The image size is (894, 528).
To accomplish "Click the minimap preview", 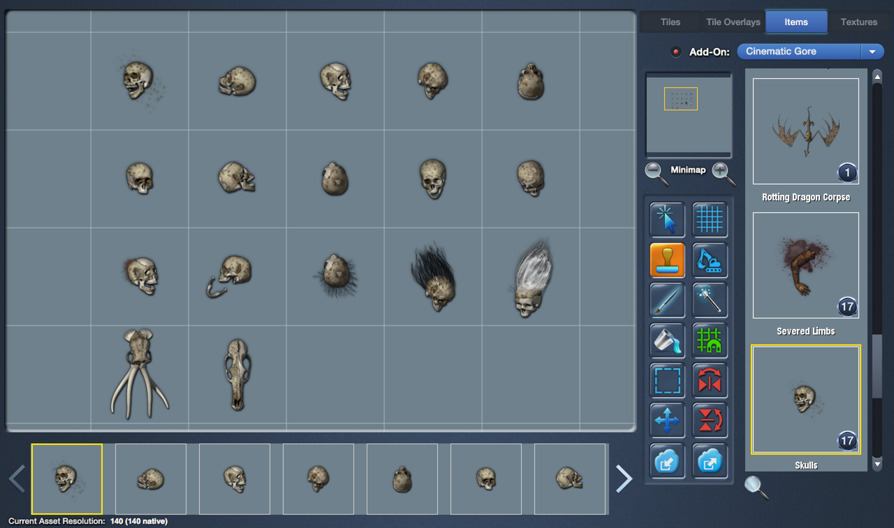I will coord(689,115).
